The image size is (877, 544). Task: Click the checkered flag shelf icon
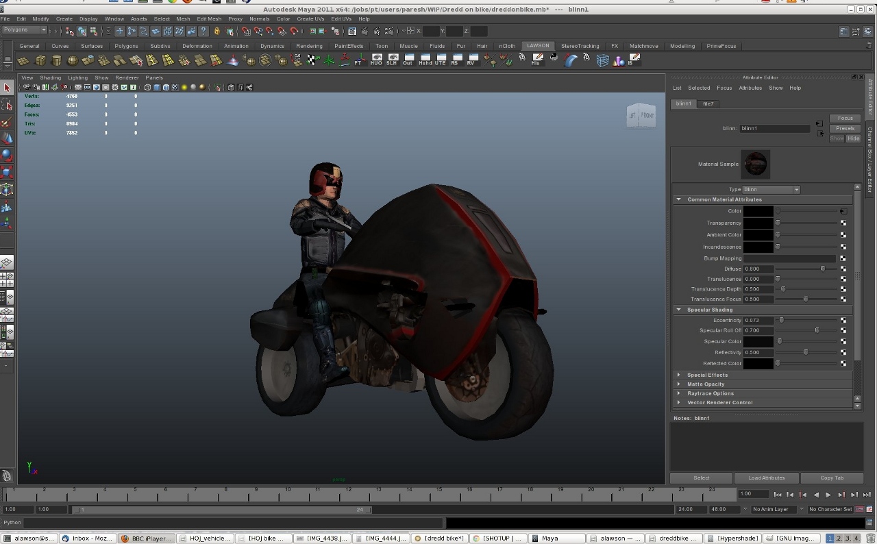[x=312, y=60]
